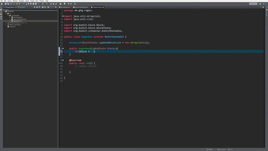Viewport: 268px width, 151px height.
Task: Select ExplosionManager.java in Package Explorer
Action: pos(19,19)
